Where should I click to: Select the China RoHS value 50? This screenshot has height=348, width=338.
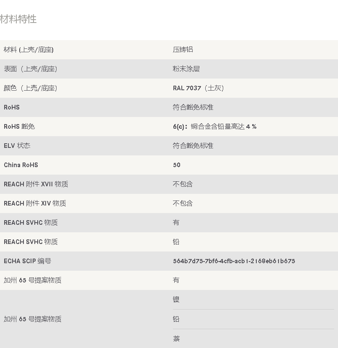tap(177, 165)
